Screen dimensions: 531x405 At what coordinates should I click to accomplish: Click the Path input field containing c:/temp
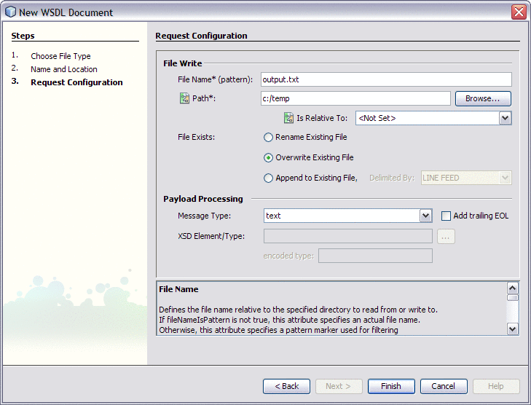click(355, 98)
